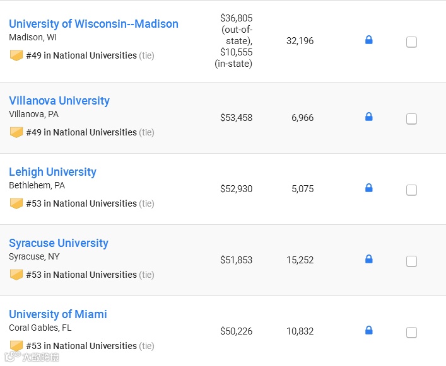Screen dimensions: 446x366
Task: Visit the Syracuse University link
Action: pos(59,243)
